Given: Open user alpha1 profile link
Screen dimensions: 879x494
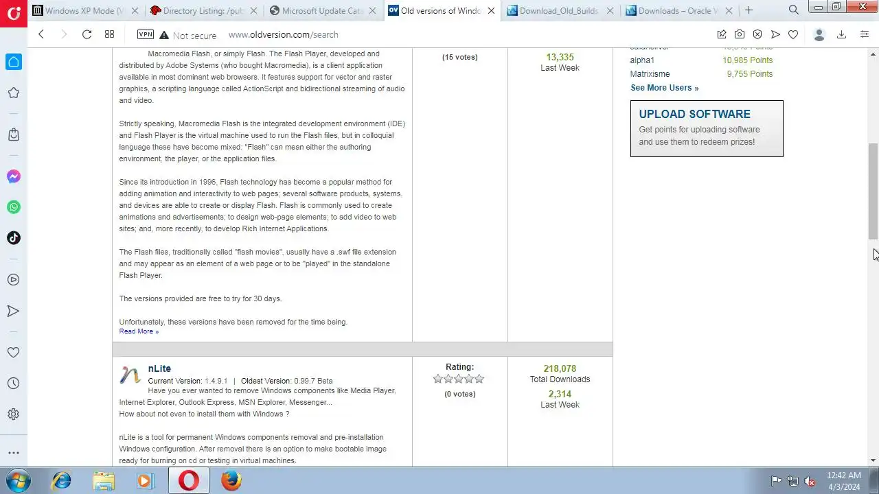Looking at the screenshot, I should pyautogui.click(x=642, y=60).
